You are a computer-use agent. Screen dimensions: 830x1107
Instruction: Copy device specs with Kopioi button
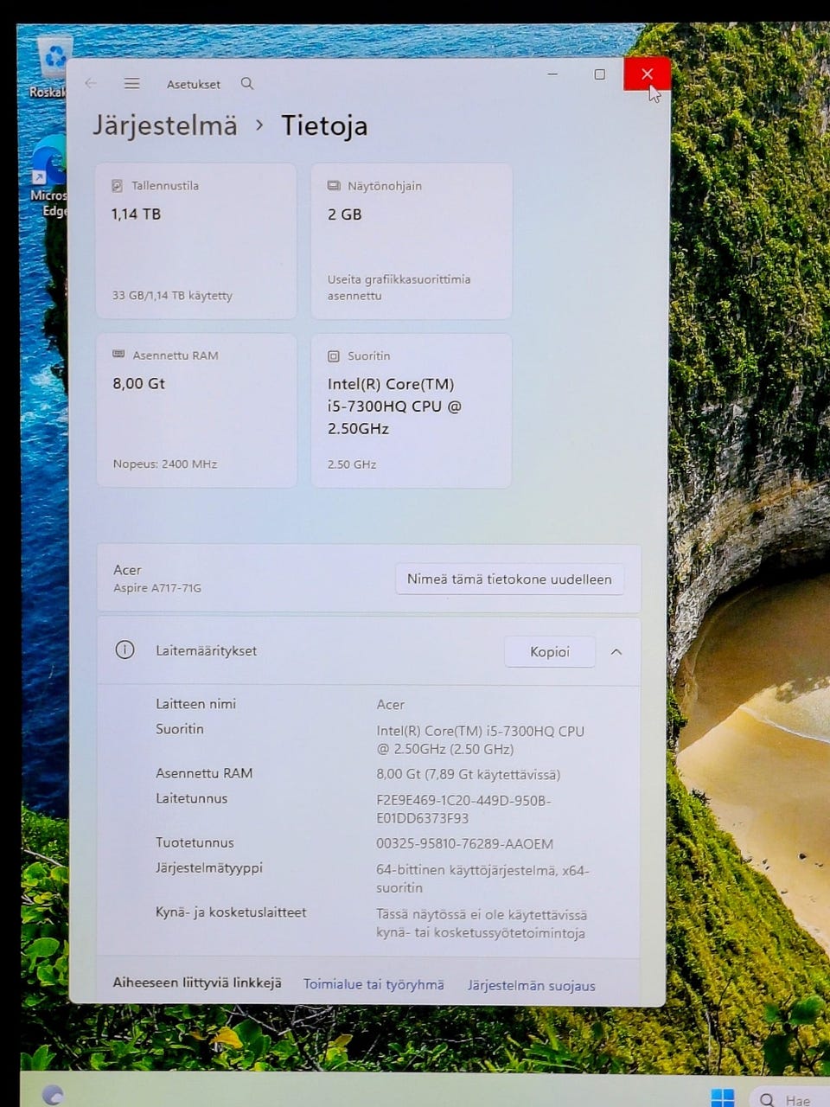click(550, 652)
